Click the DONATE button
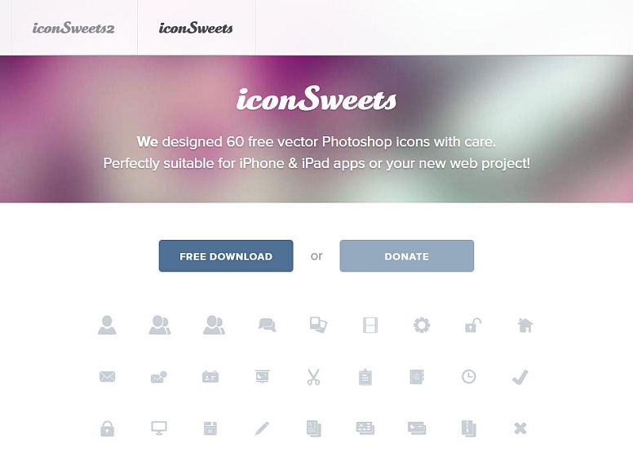The width and height of the screenshot is (633, 452). (406, 255)
